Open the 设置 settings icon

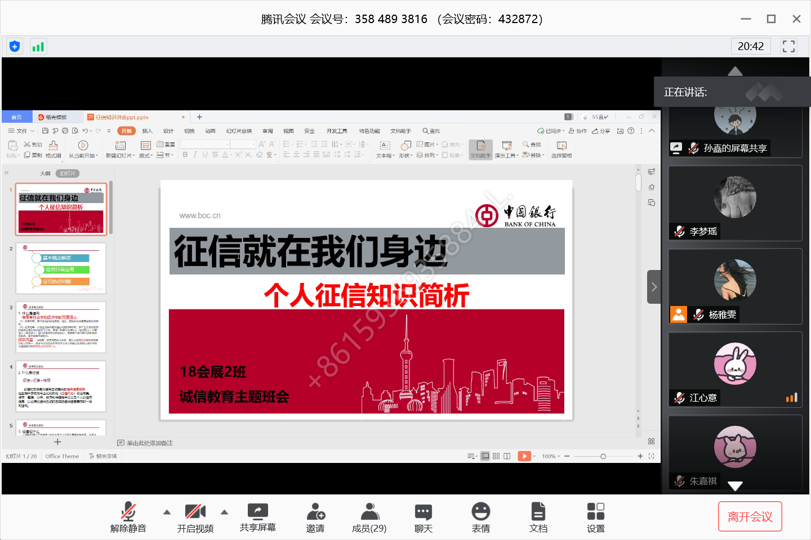coord(596,517)
